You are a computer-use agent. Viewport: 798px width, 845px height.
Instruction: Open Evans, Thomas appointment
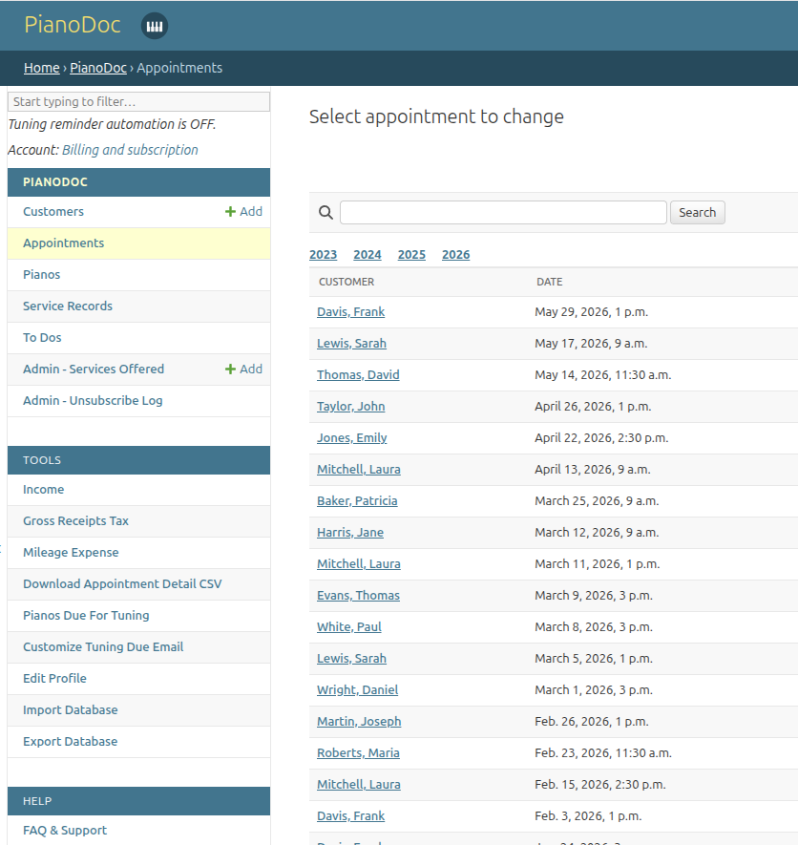pyautogui.click(x=358, y=596)
